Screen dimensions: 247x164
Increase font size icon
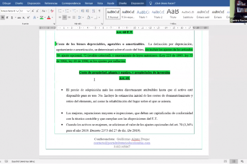(33, 11)
